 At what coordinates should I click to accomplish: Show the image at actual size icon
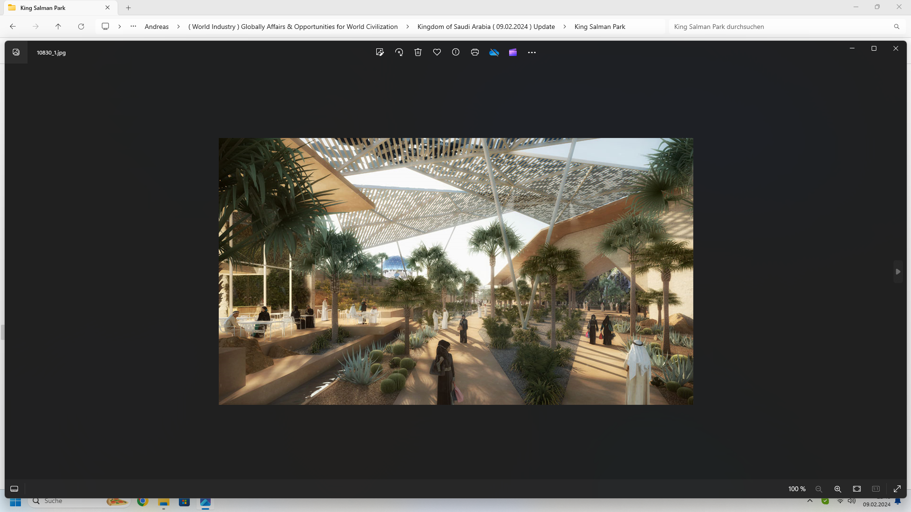(876, 489)
